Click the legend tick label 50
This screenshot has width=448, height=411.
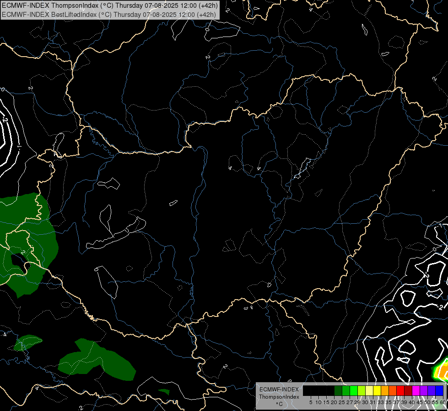[427, 402]
